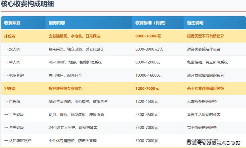Choose the → 自理级 care level row
The width and height of the screenshot is (246, 148).
tap(13, 101)
